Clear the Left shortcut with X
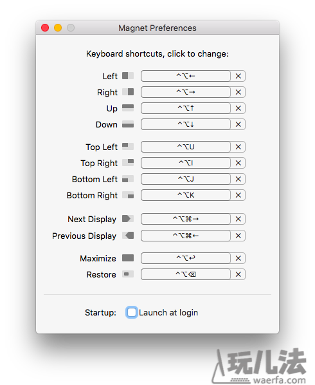Viewport: 315px width, 385px height. 238,76
